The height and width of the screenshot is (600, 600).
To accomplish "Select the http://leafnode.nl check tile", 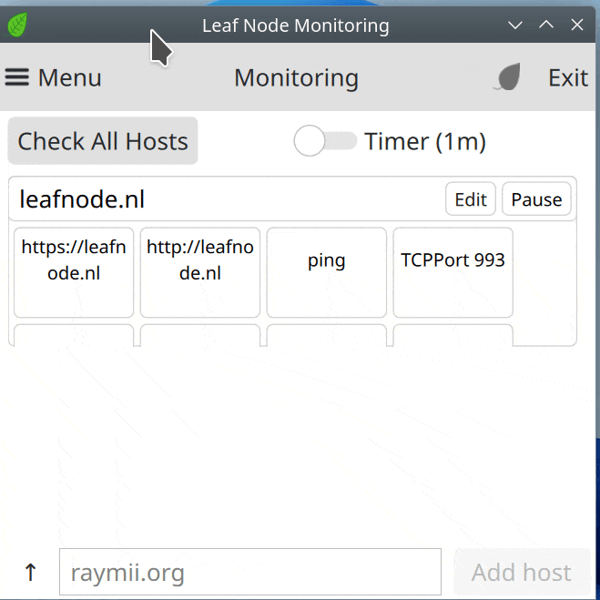I will (x=199, y=271).
